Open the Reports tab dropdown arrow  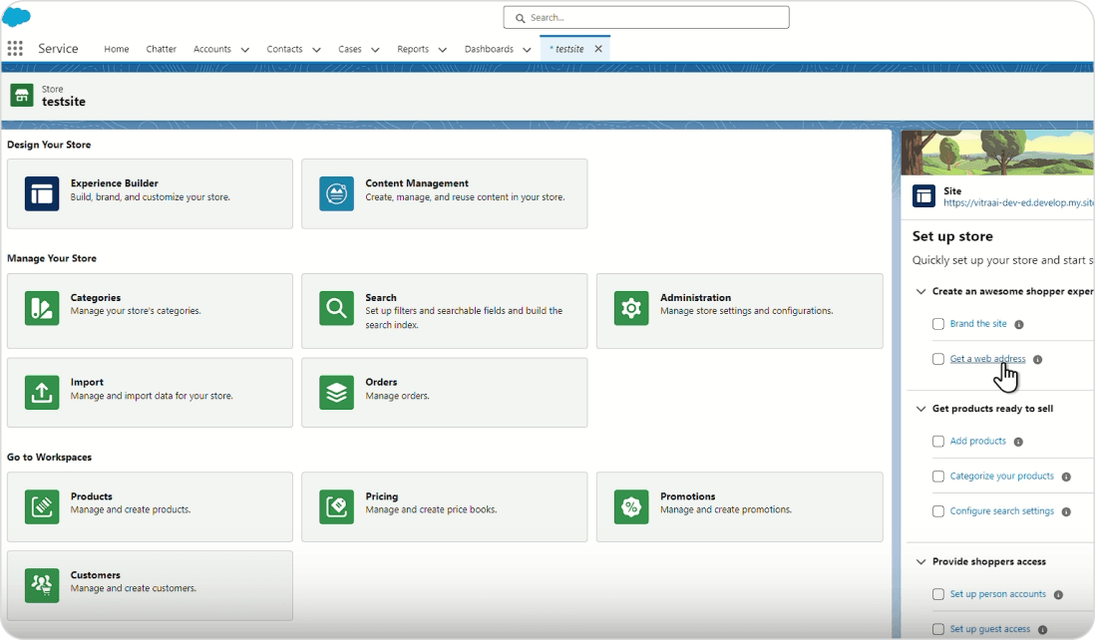tap(442, 50)
